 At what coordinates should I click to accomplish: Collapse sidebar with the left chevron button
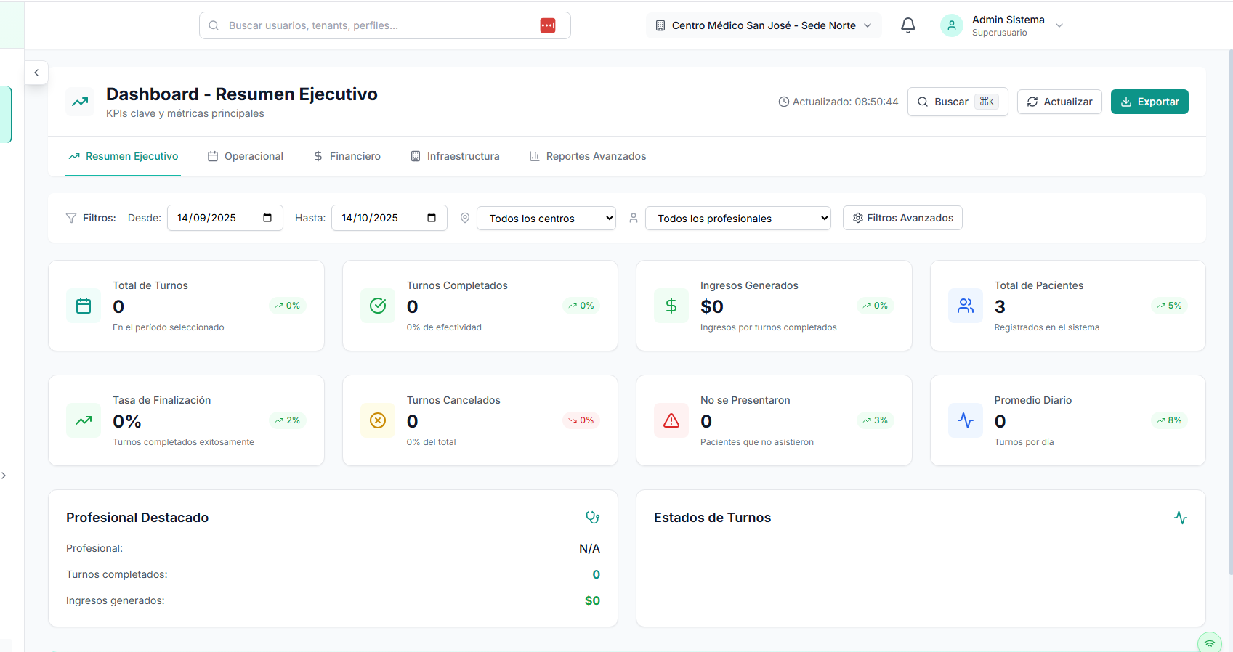tap(36, 73)
